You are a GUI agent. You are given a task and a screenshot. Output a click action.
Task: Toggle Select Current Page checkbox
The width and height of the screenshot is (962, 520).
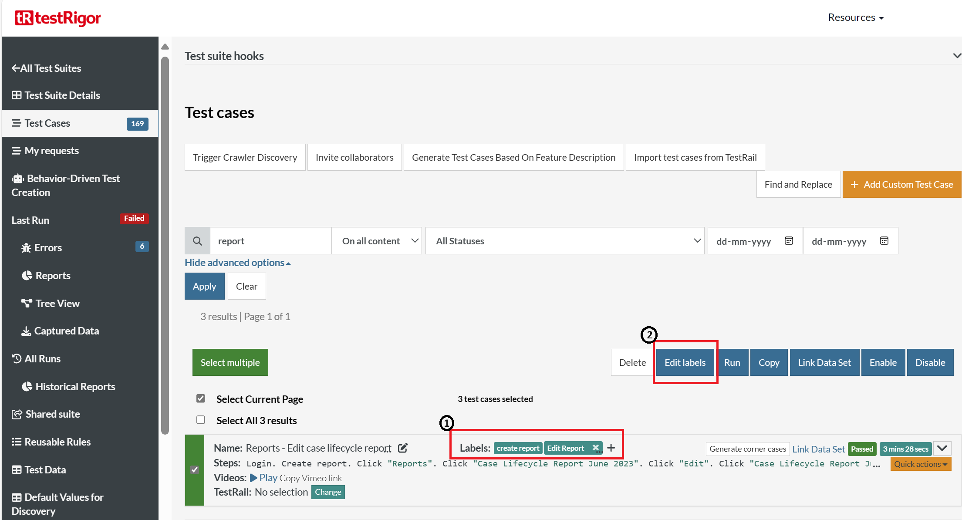coord(201,398)
